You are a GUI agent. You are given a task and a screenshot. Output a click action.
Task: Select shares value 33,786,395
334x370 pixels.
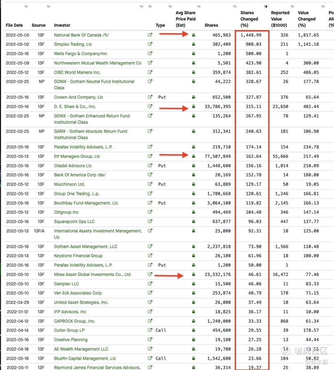point(217,106)
